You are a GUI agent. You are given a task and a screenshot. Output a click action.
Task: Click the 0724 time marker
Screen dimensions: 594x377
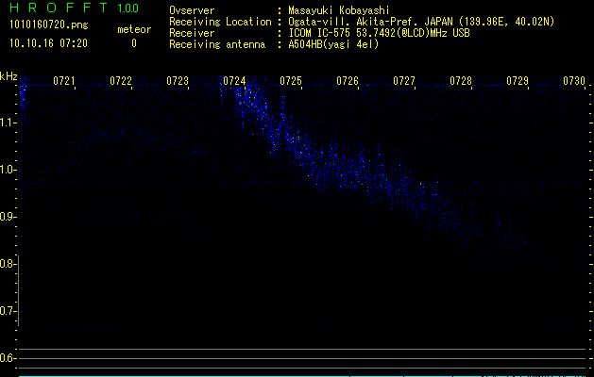coord(234,80)
